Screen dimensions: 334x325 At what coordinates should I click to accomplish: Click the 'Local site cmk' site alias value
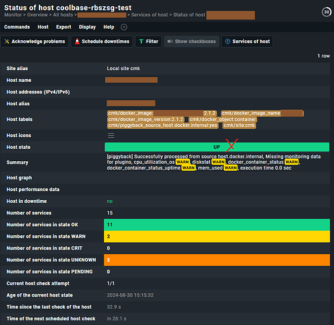point(123,68)
